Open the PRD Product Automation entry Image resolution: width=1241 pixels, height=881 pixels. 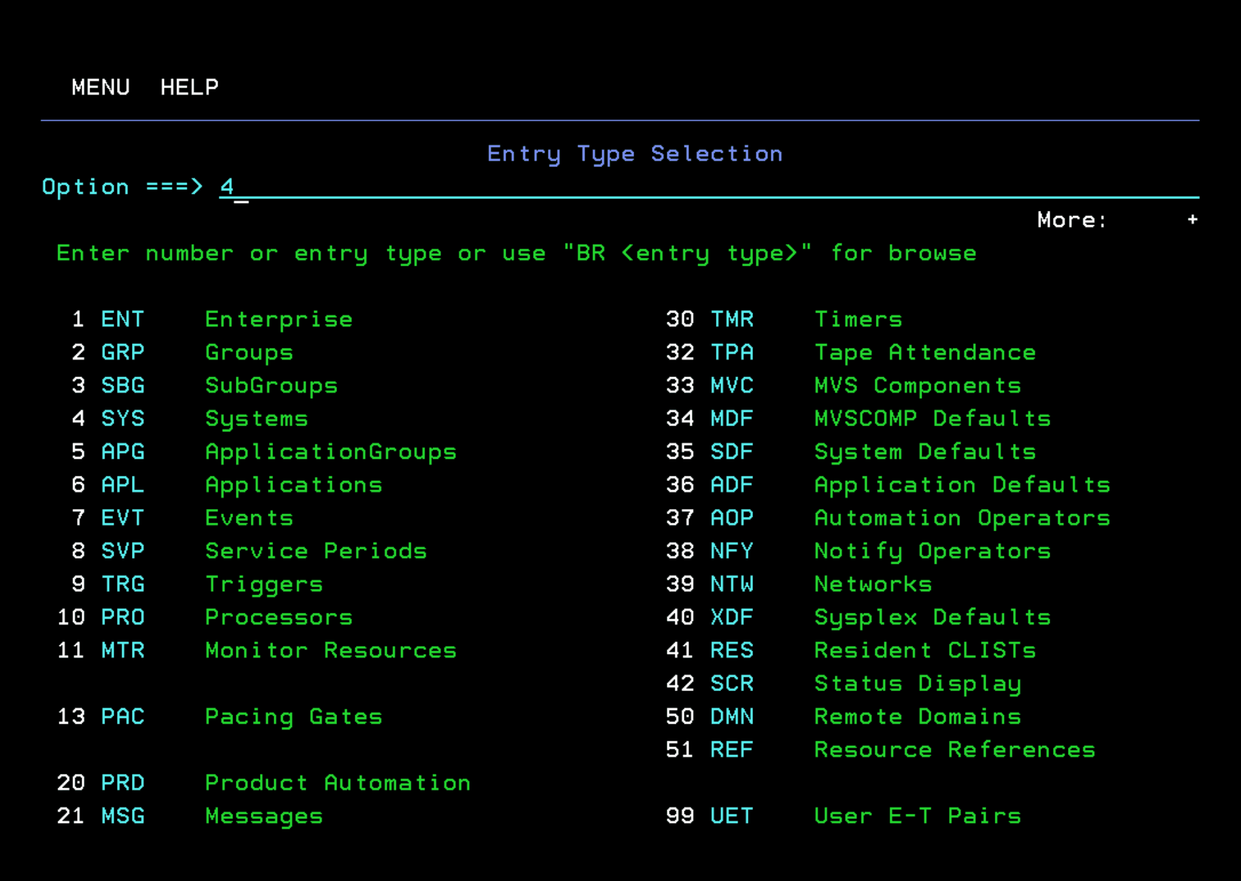pos(122,782)
